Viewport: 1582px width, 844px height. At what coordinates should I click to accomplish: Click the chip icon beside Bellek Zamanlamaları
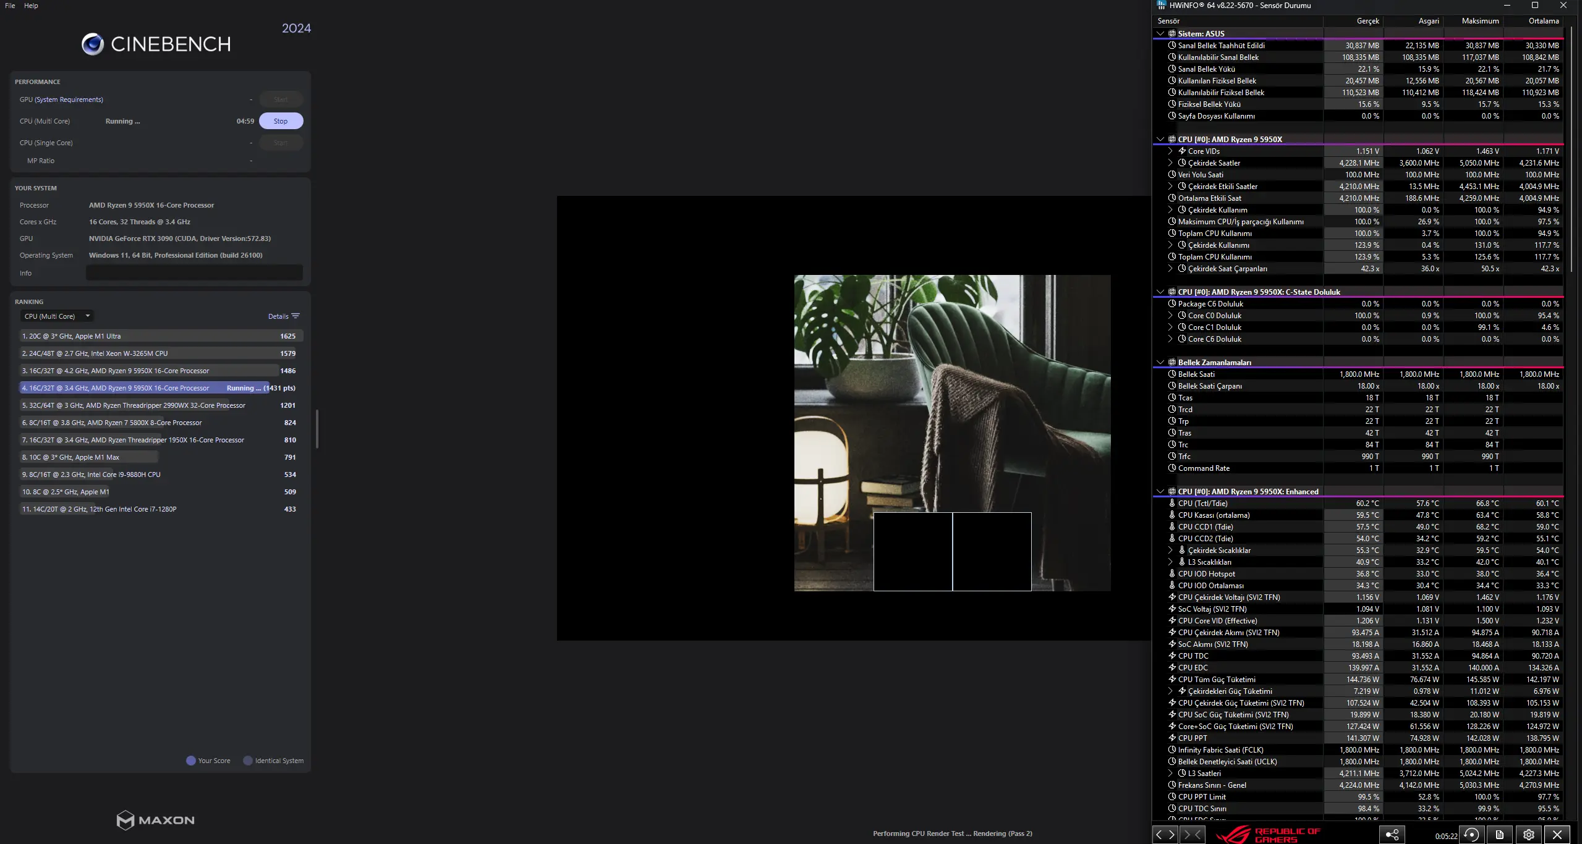click(x=1172, y=362)
